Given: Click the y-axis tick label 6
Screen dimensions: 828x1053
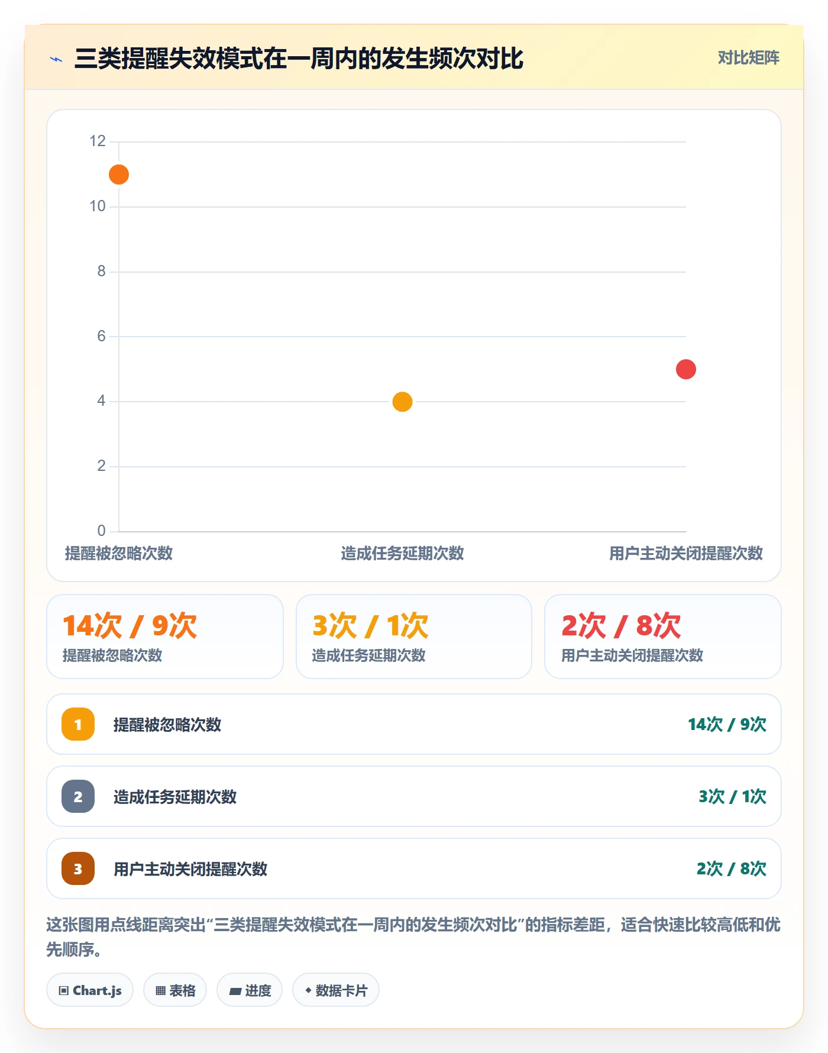Looking at the screenshot, I should [x=102, y=336].
